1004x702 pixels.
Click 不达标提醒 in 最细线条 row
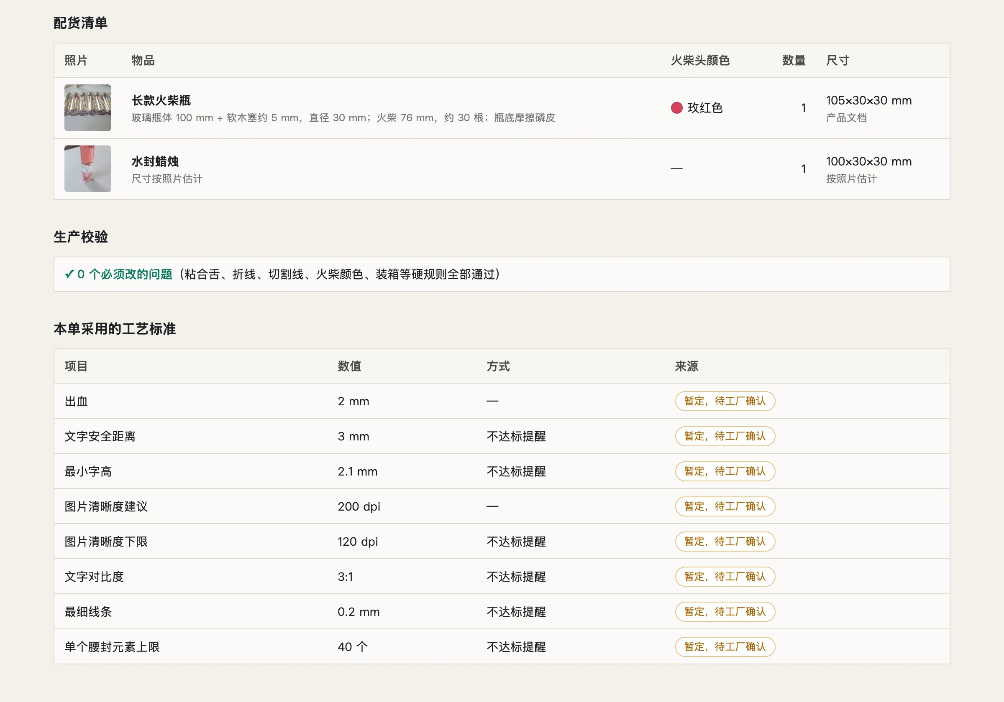point(516,612)
